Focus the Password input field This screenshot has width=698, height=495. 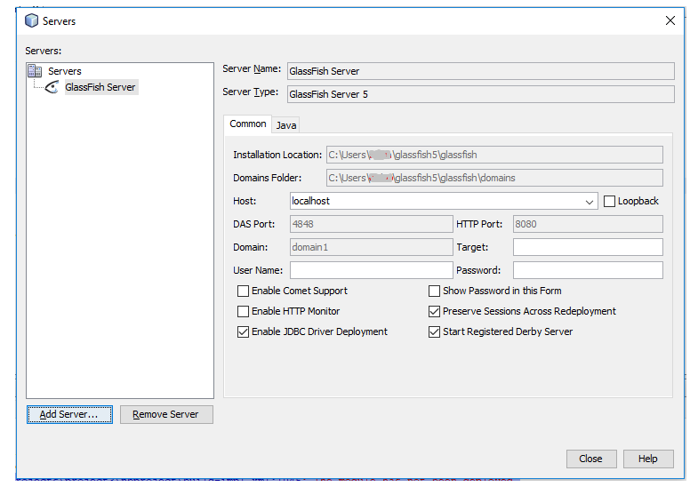point(588,270)
